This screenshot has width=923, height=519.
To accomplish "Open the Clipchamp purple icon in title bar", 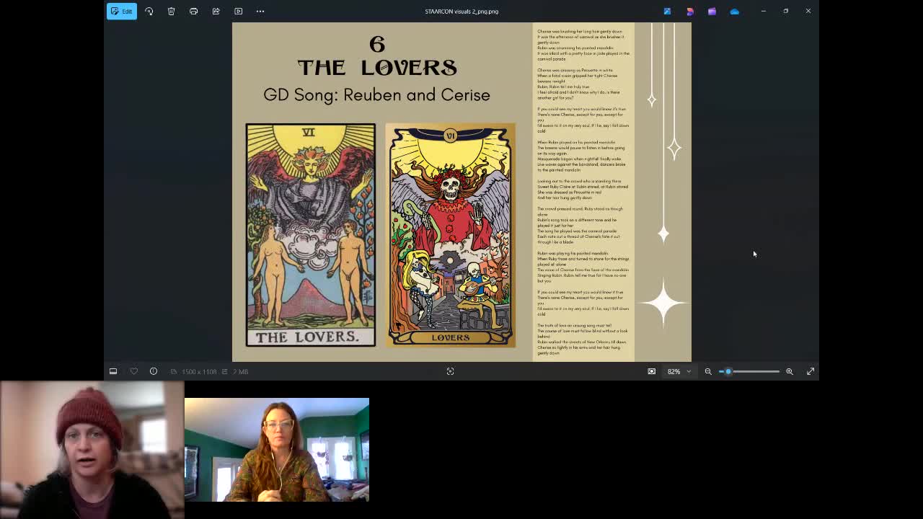I will 712,11.
